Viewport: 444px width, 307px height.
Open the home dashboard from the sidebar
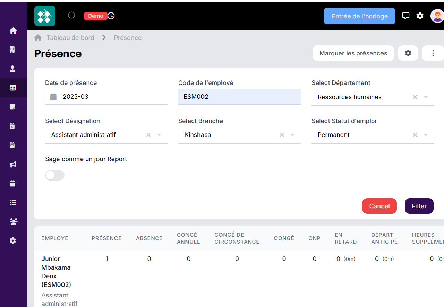(x=13, y=30)
